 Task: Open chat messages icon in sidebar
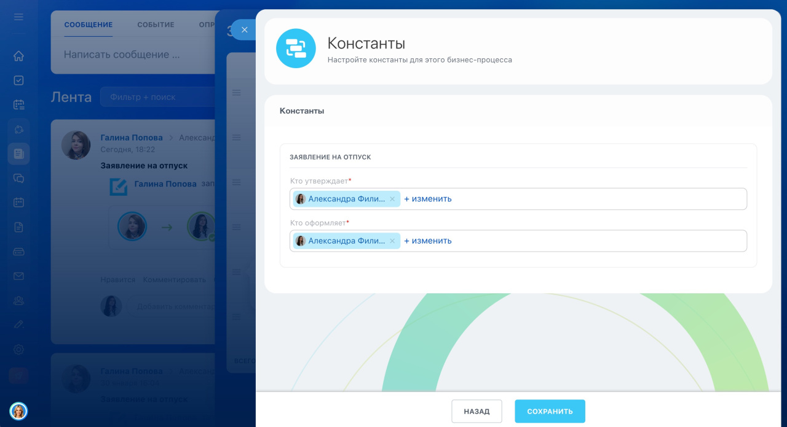pos(18,179)
